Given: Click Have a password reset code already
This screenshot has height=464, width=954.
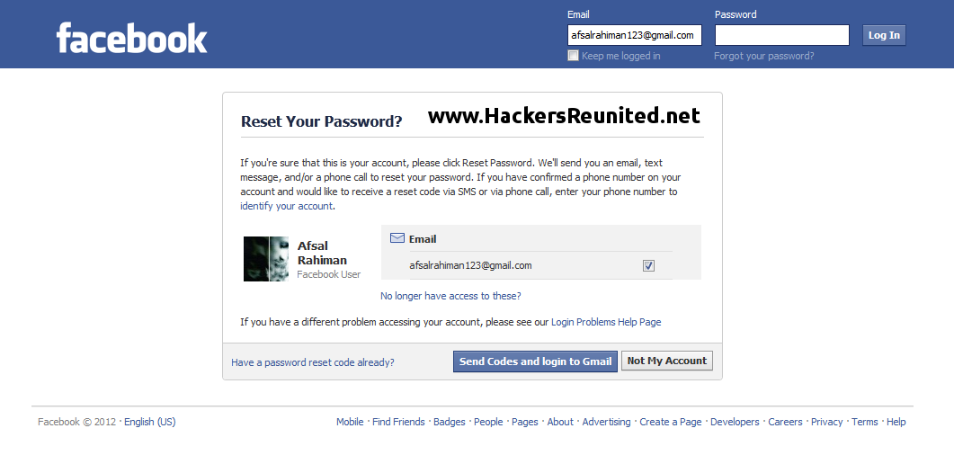Looking at the screenshot, I should click(x=312, y=362).
